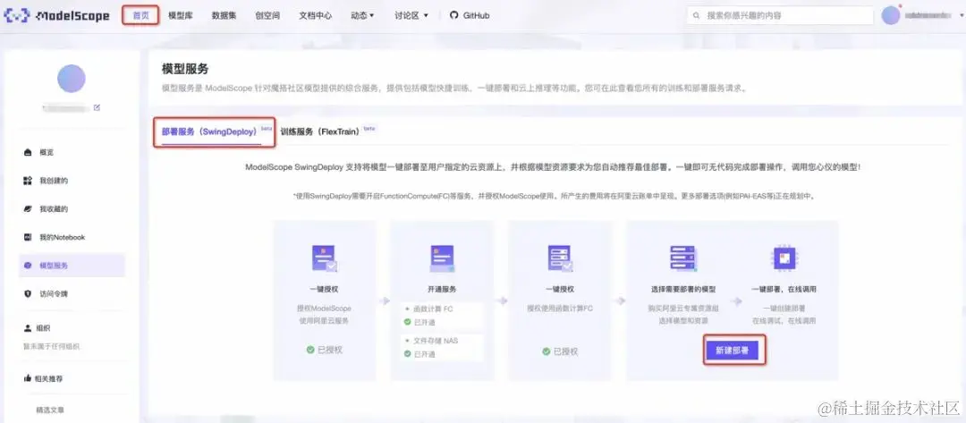Expand the 讨论区 dropdown menu
The image size is (966, 423).
pyautogui.click(x=411, y=15)
